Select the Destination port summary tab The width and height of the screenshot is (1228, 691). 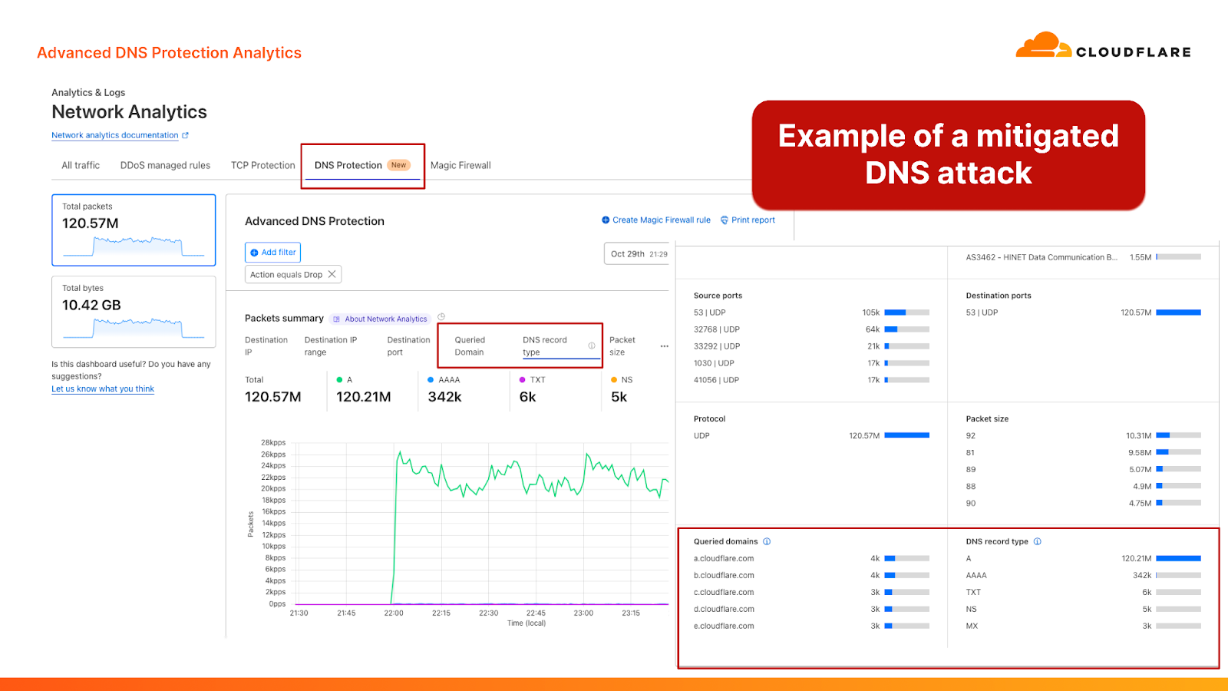[x=408, y=345]
